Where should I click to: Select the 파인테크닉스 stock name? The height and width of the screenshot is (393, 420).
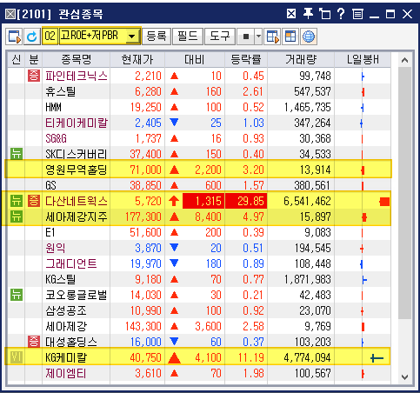click(x=77, y=76)
